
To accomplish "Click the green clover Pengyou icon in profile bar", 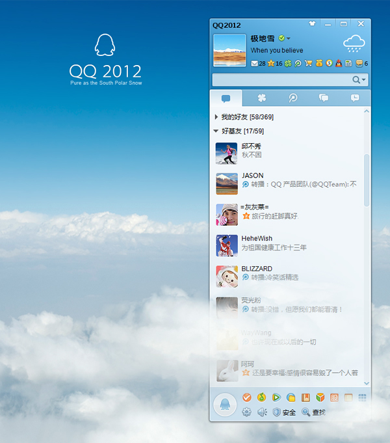I will click(288, 63).
